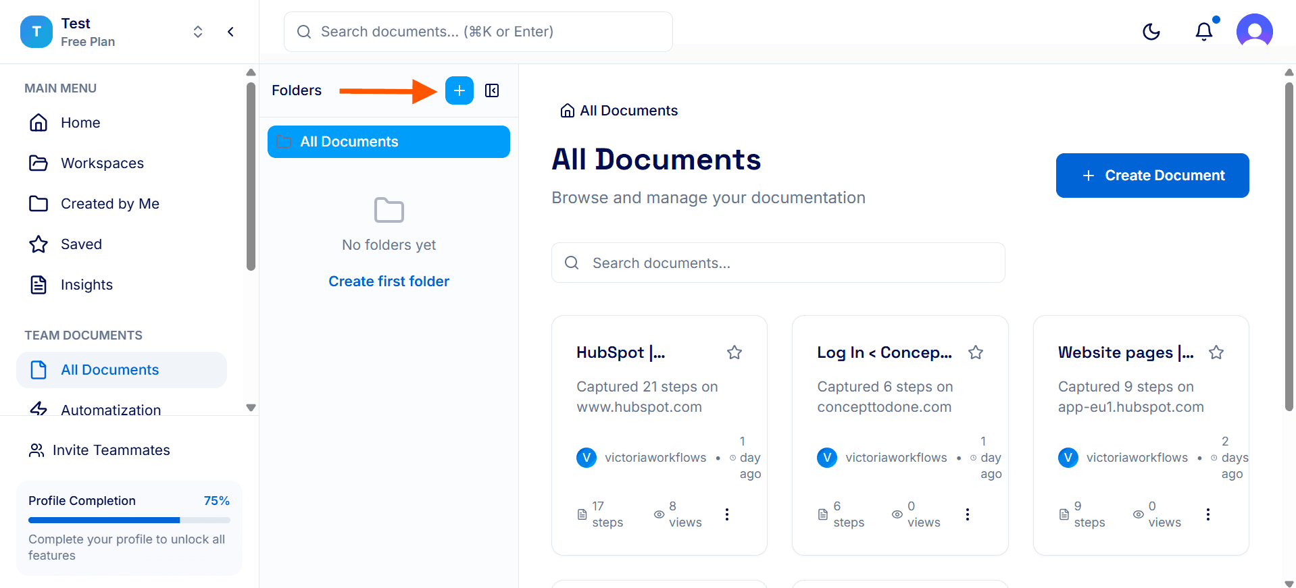Select All Documents under Team Documents

click(122, 370)
